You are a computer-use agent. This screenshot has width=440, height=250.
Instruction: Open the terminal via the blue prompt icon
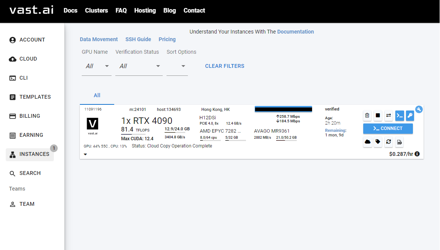(x=400, y=115)
